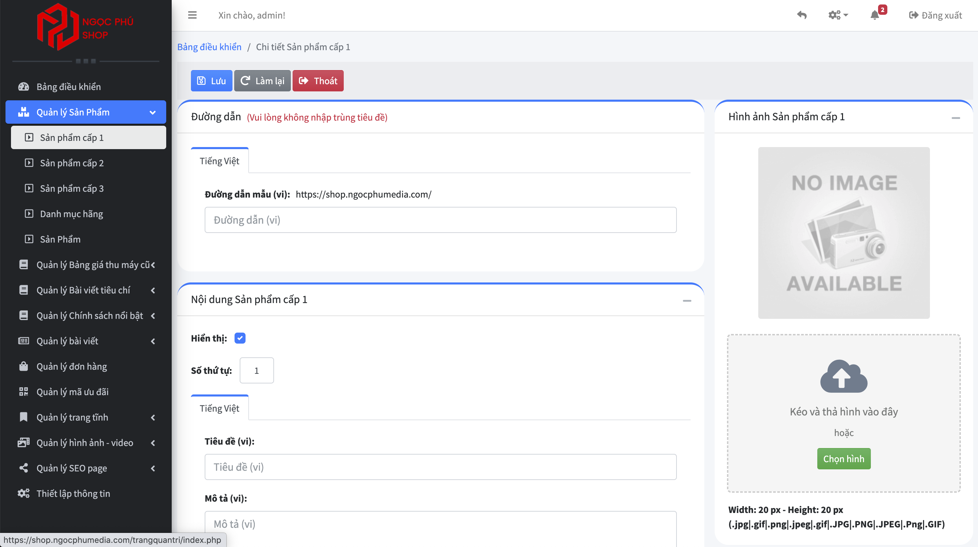
Task: Click the hamburger sidebar toggle icon
Action: pos(192,15)
